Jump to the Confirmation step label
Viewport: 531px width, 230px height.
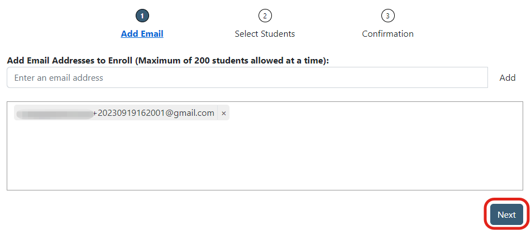coord(388,34)
